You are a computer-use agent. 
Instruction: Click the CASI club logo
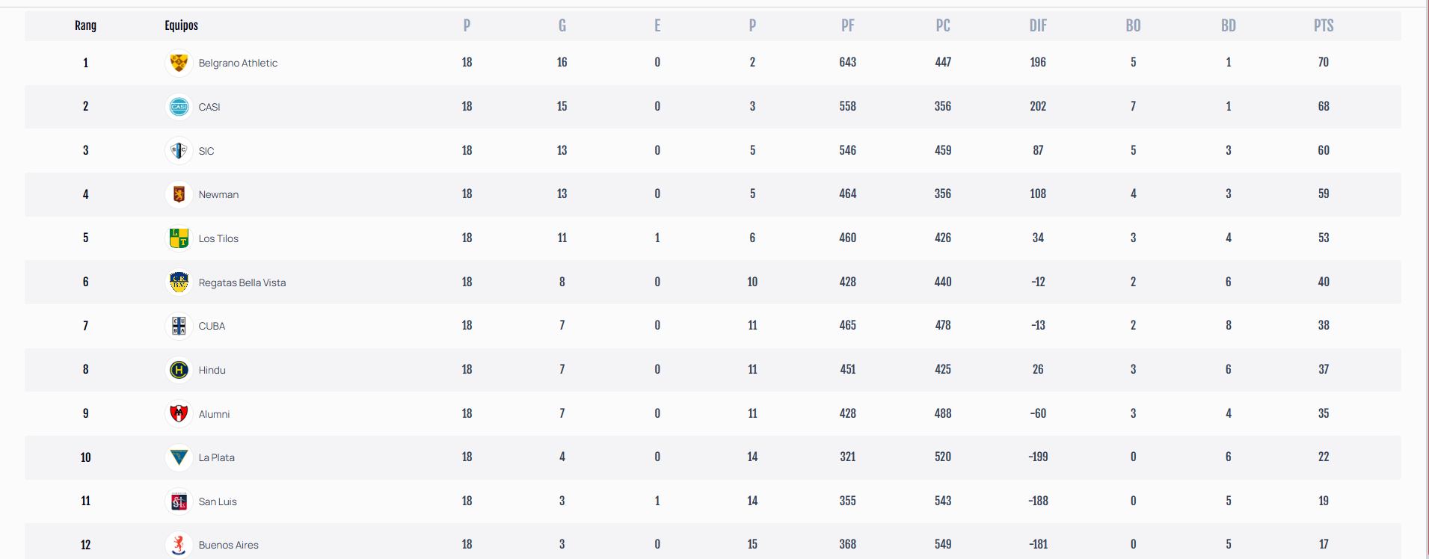pos(179,107)
